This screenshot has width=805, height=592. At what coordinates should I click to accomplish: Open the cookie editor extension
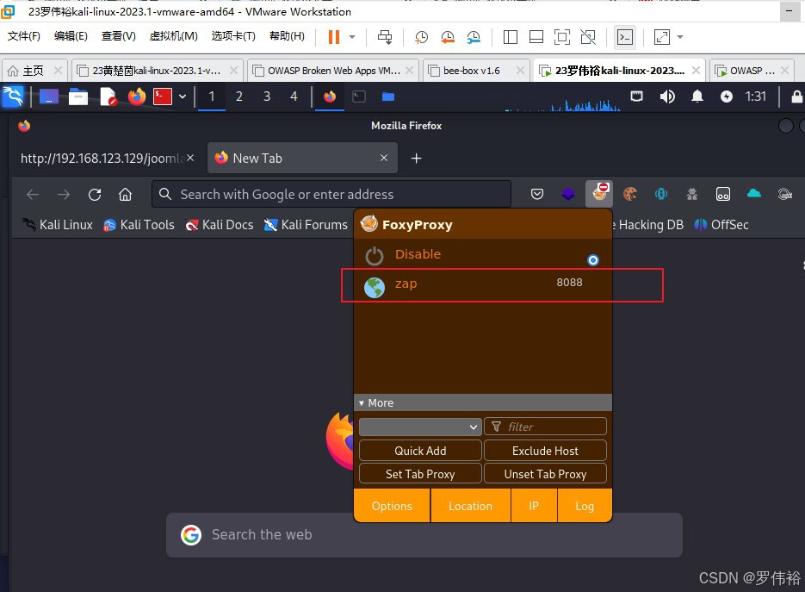[630, 194]
